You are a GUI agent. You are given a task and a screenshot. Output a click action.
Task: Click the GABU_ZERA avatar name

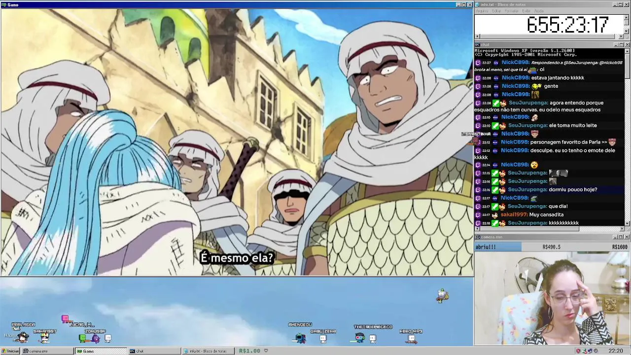(323, 331)
